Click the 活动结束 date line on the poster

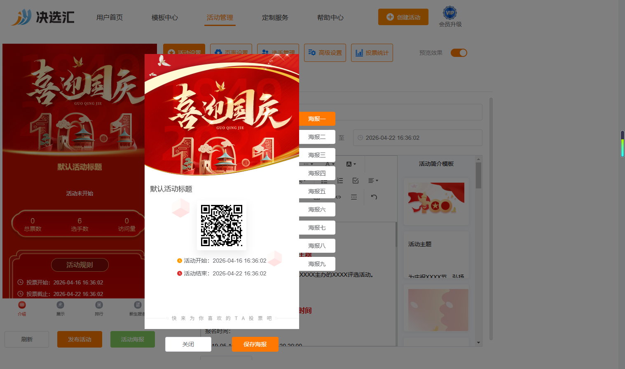222,273
